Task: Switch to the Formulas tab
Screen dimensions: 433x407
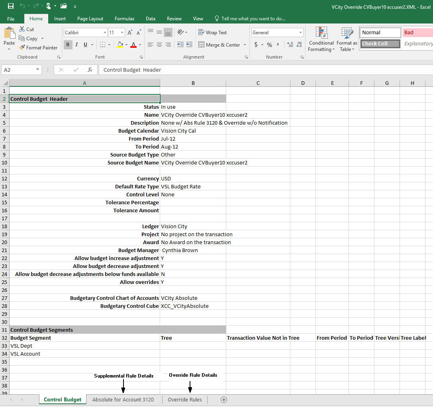Action: (x=124, y=18)
